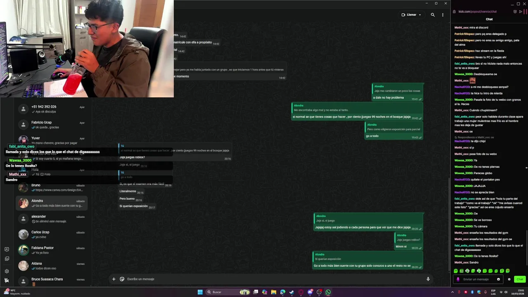
Task: Click WhatsApp icon on the taskbar
Action: coord(328,292)
